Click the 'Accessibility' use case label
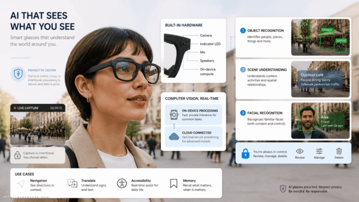This screenshot has width=359, height=202. (x=141, y=181)
